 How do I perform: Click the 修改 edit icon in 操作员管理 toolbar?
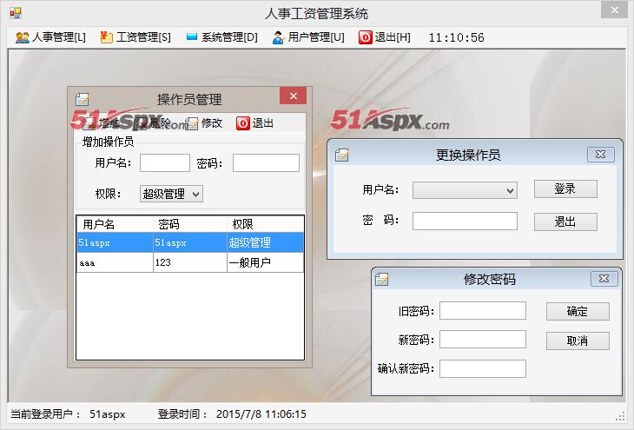(x=192, y=123)
